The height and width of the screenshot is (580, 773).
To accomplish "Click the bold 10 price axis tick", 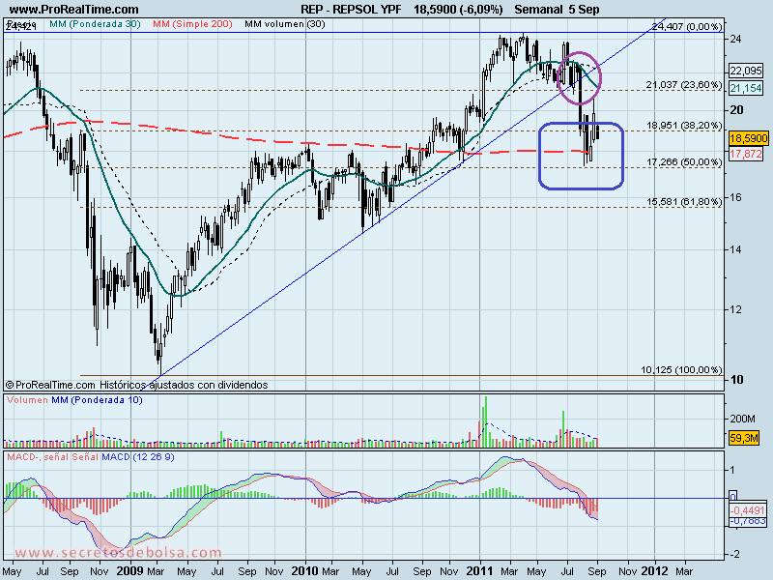I will click(x=736, y=380).
